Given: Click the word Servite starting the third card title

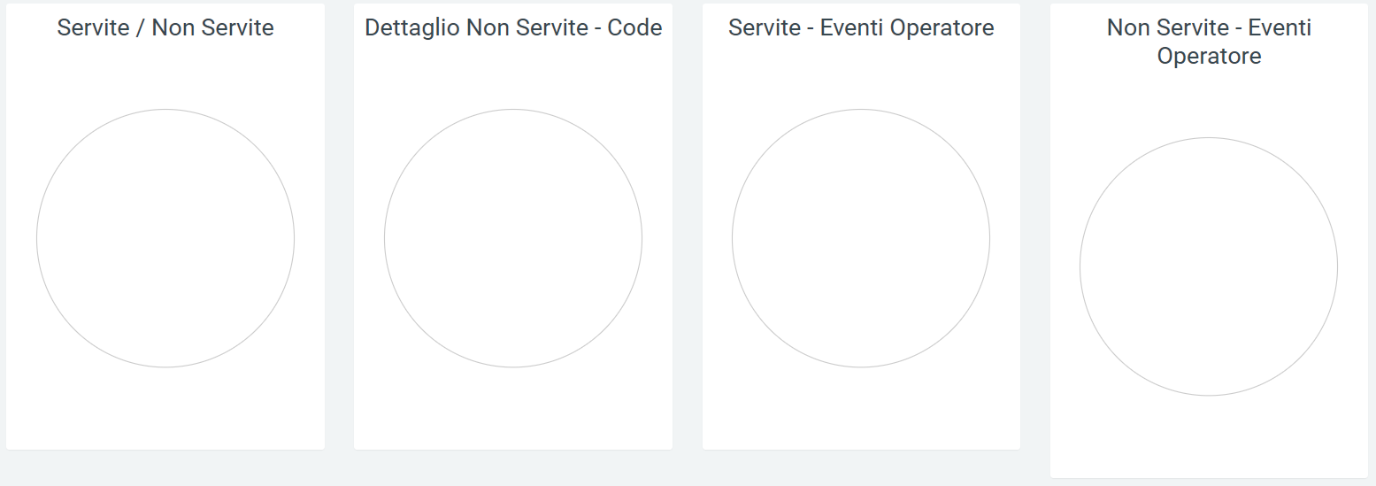Looking at the screenshot, I should (765, 27).
